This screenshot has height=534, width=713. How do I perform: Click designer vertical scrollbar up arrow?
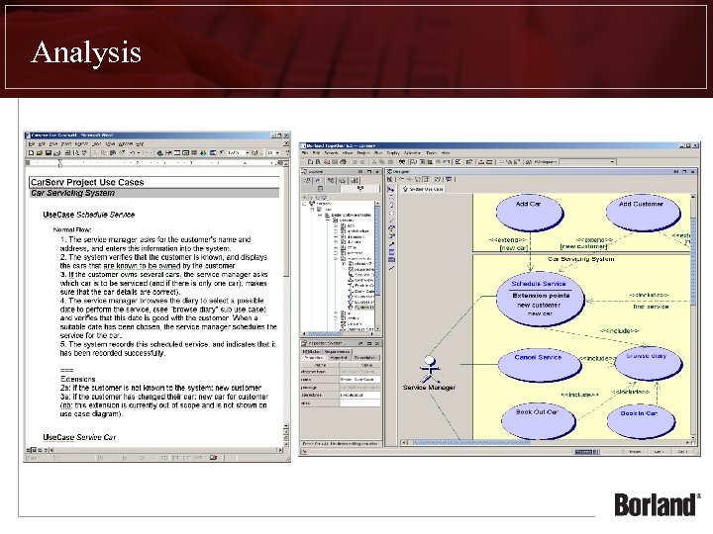(692, 197)
